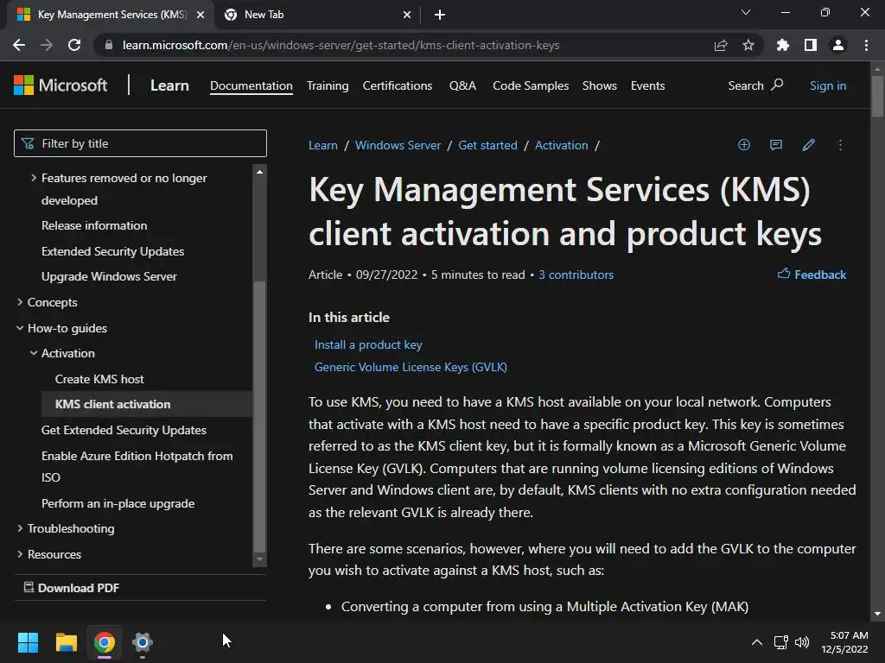
Task: Click the share page icon in the address bar
Action: [x=721, y=45]
